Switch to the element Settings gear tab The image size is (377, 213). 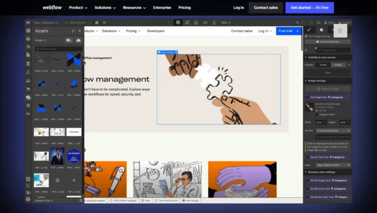pyautogui.click(x=322, y=30)
